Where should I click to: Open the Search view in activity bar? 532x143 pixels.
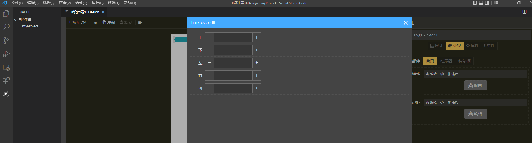pyautogui.click(x=6, y=27)
